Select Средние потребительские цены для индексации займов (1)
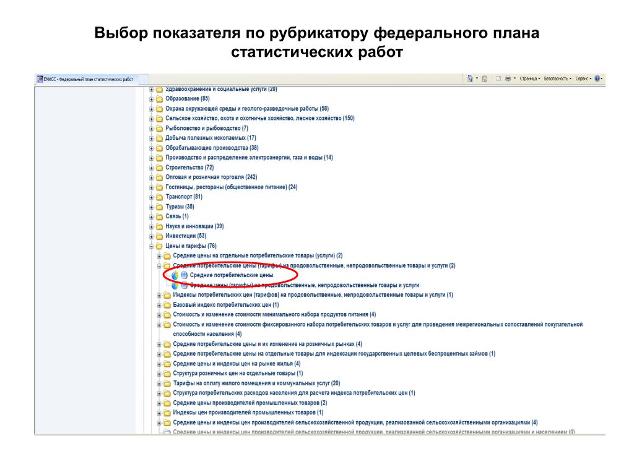 tap(334, 354)
